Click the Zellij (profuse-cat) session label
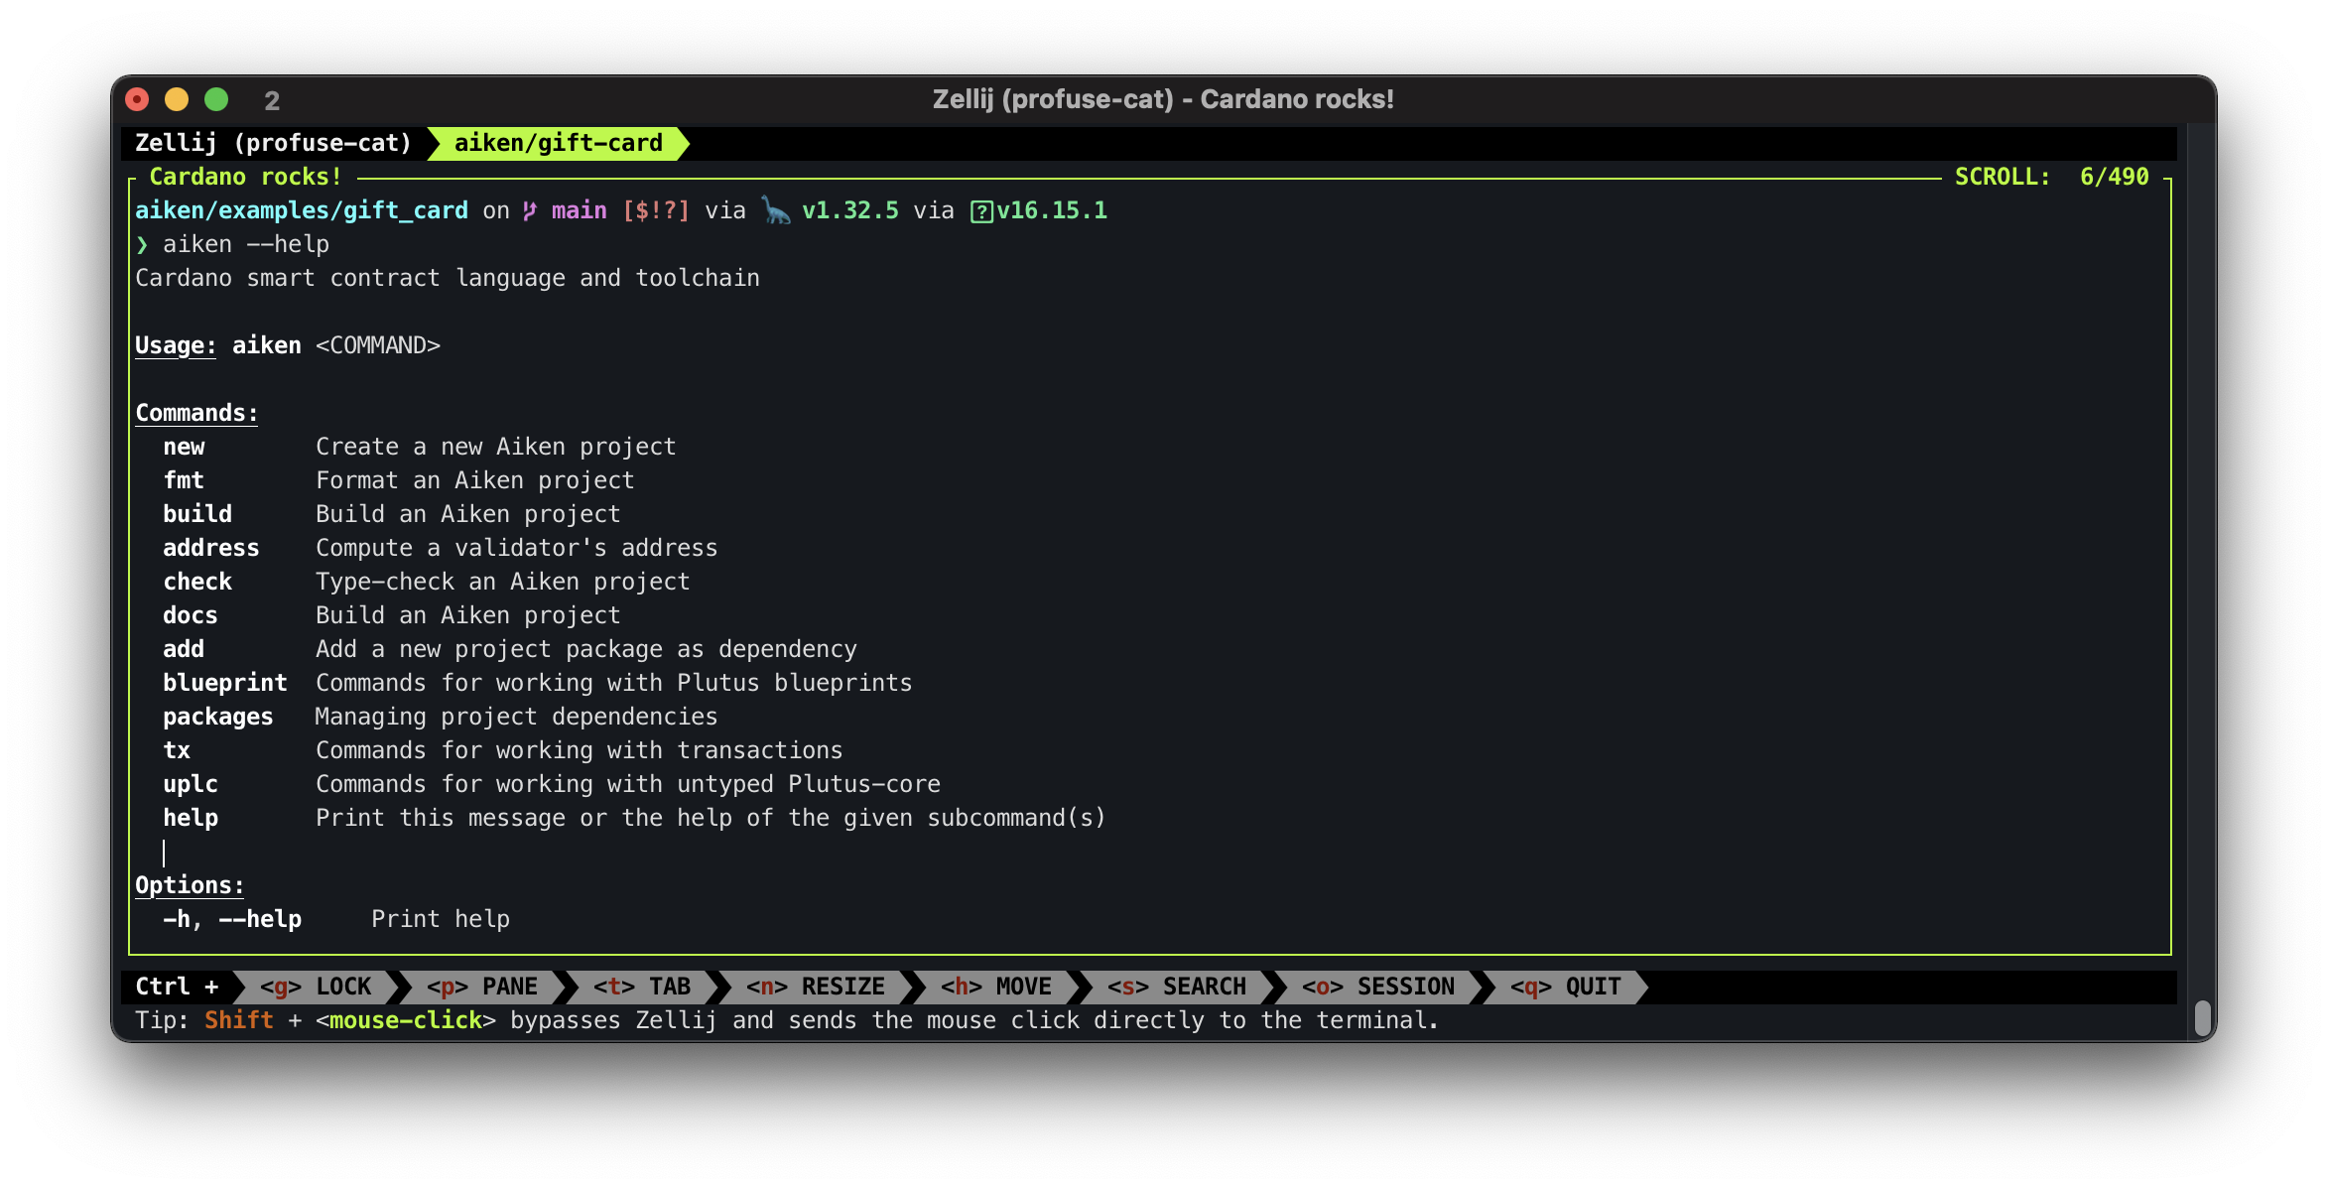Viewport: 2328px width, 1189px height. pyautogui.click(x=273, y=143)
